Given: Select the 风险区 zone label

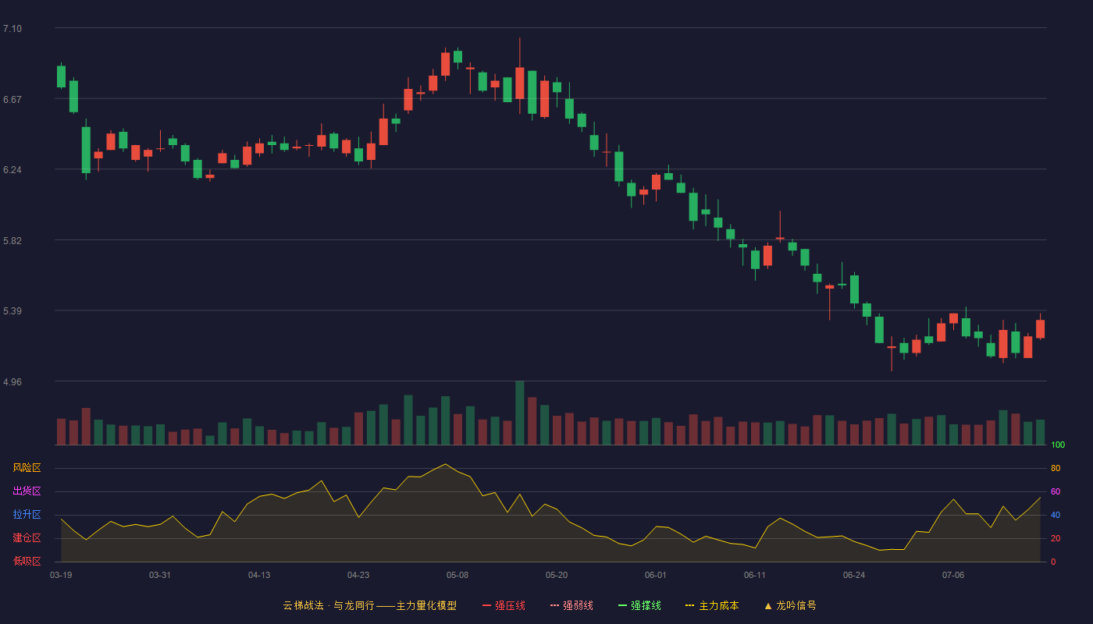Looking at the screenshot, I should [x=27, y=468].
